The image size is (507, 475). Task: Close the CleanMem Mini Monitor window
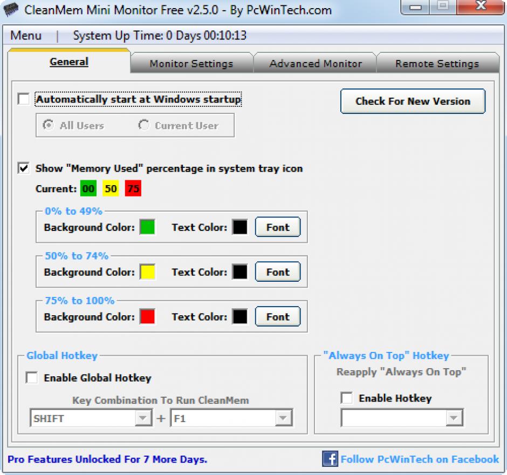(481, 6)
